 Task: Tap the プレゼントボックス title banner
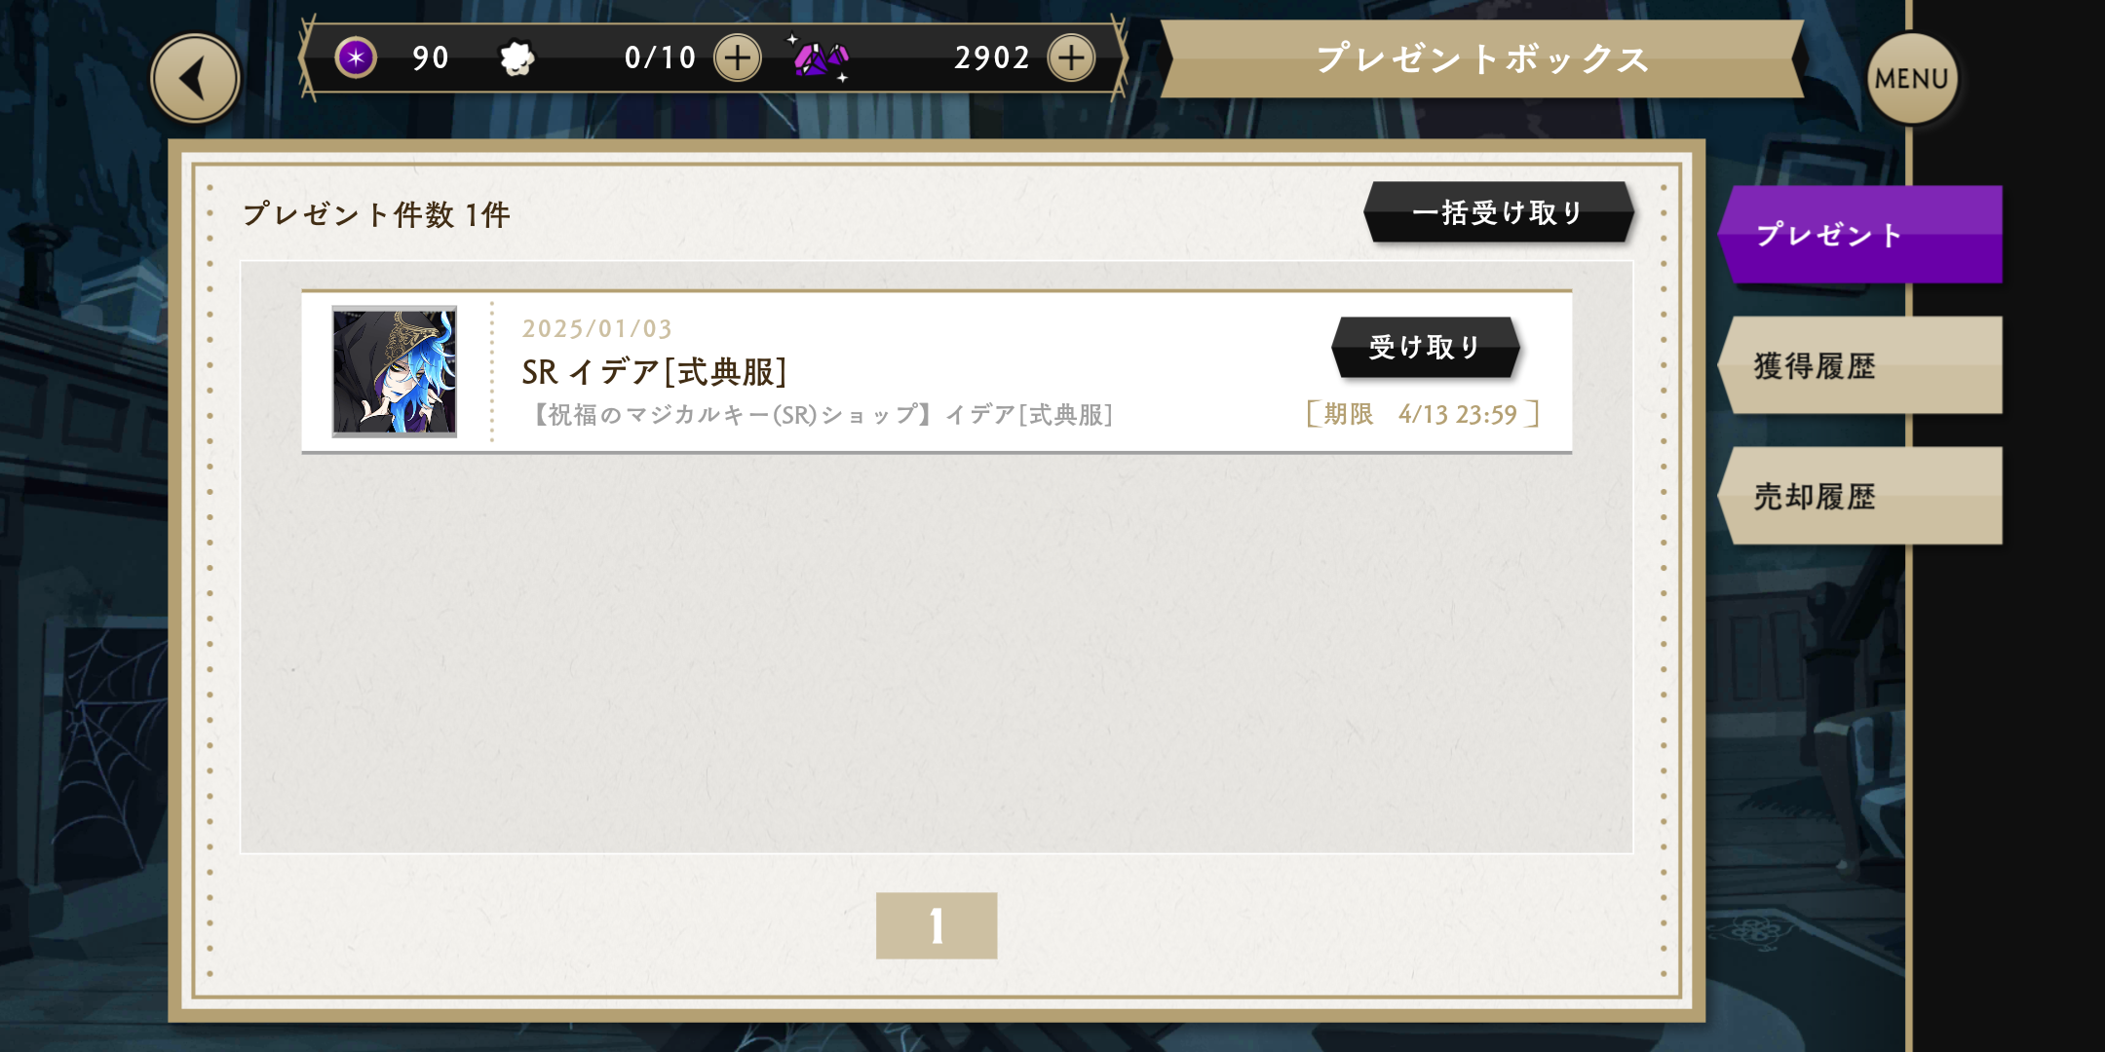(1481, 58)
